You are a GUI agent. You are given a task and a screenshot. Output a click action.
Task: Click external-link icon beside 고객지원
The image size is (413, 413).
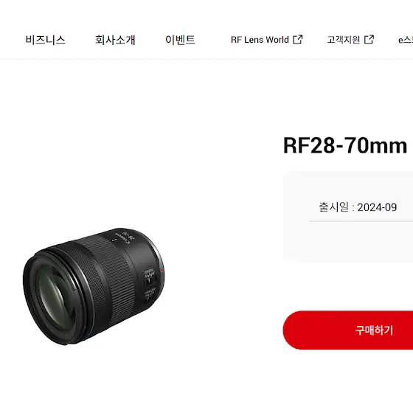click(x=369, y=40)
